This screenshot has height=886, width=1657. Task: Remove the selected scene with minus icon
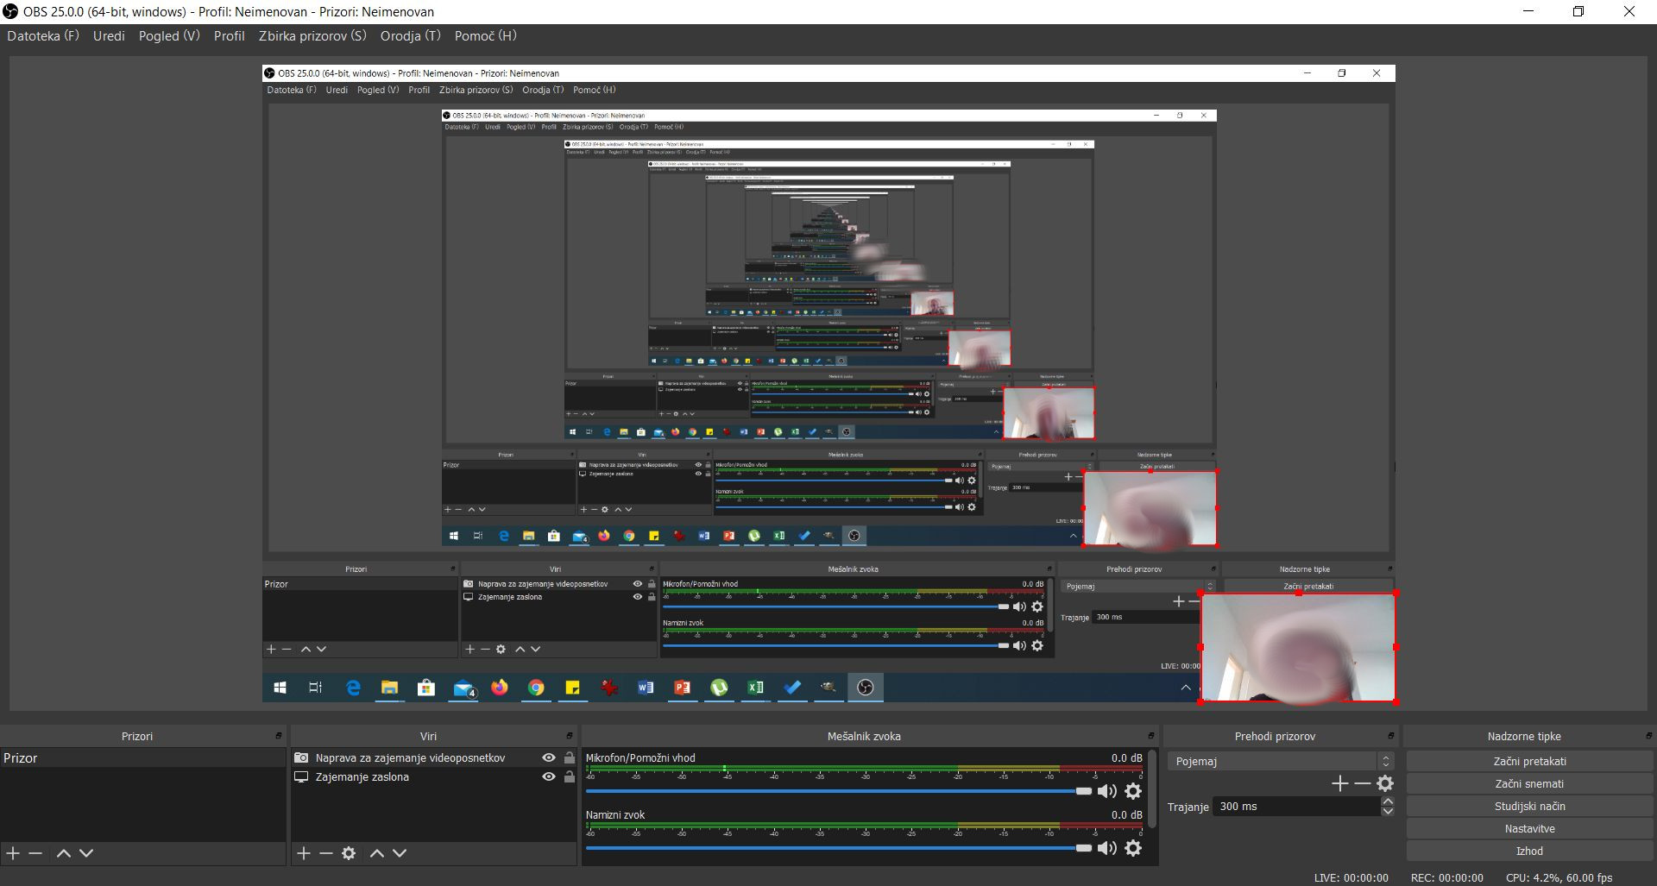click(35, 853)
